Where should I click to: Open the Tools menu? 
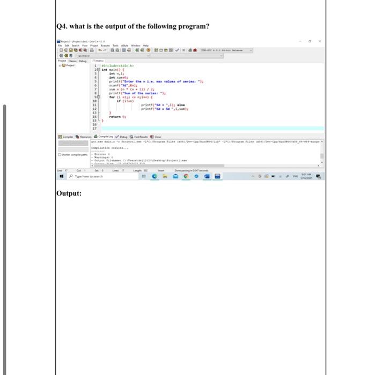tap(115, 46)
